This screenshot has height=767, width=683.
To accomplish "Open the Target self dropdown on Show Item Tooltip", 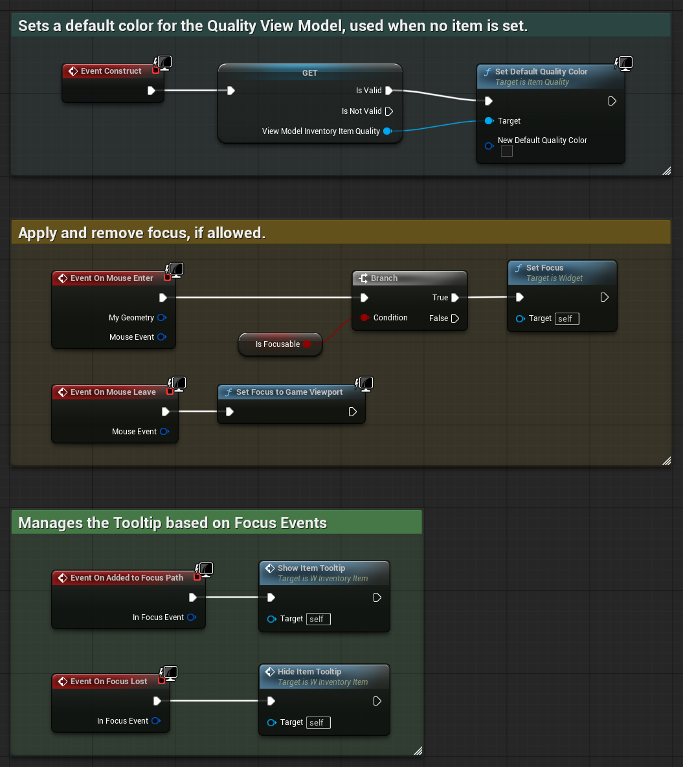I will click(x=317, y=619).
